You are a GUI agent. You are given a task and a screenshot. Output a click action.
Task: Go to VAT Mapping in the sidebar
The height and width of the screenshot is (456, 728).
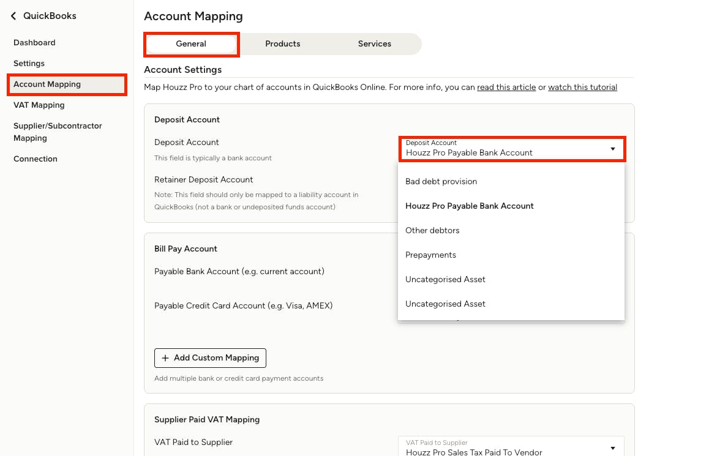(x=39, y=105)
